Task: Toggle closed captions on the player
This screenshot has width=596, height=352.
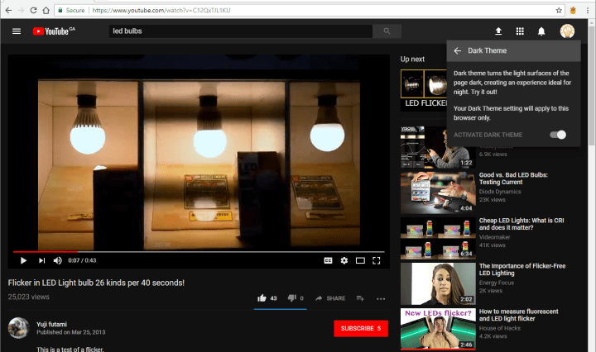Action: click(x=328, y=260)
